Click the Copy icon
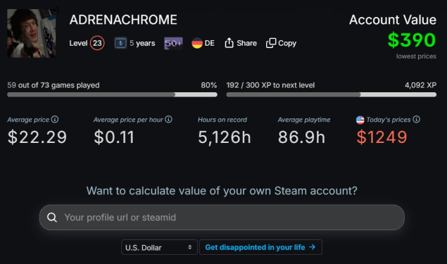This screenshot has width=447, height=264. (271, 43)
